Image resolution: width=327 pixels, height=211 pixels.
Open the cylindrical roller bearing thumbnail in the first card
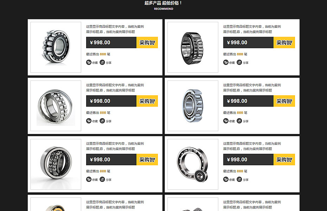pyautogui.click(x=56, y=47)
